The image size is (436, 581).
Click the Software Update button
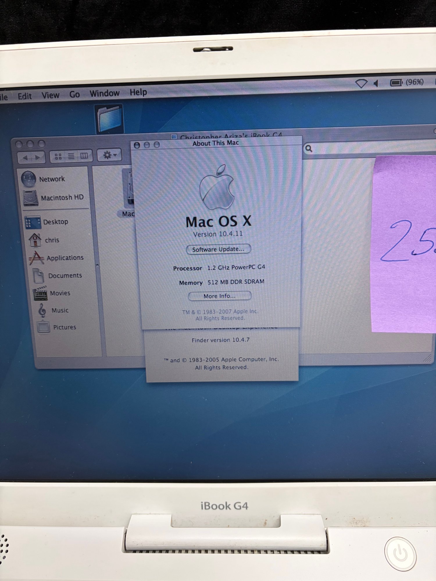point(218,249)
